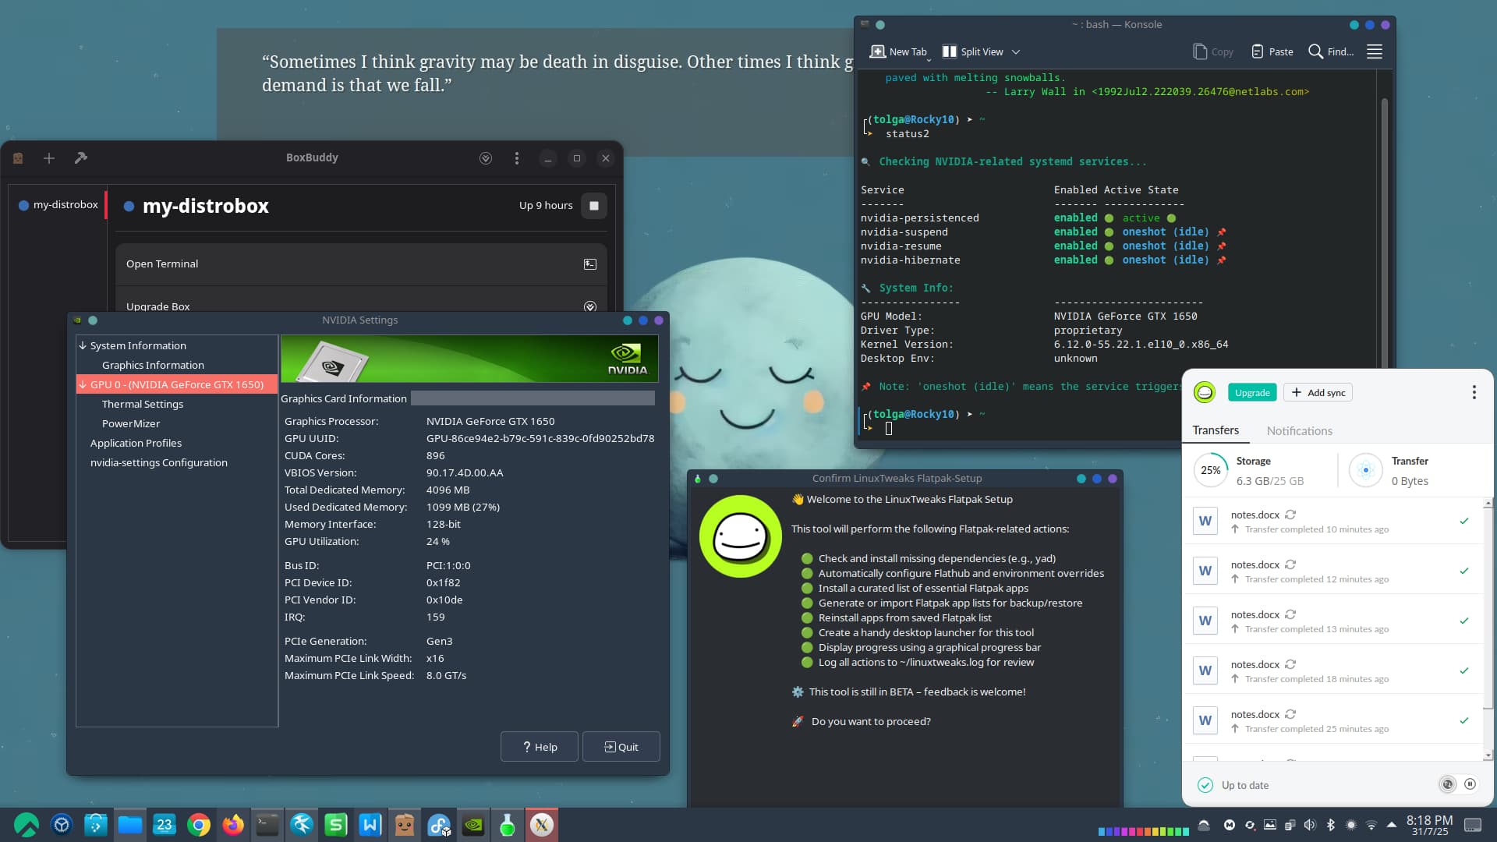Expand the hidden system tray icons arrow
Screen dimensions: 1497x842
point(1392,825)
